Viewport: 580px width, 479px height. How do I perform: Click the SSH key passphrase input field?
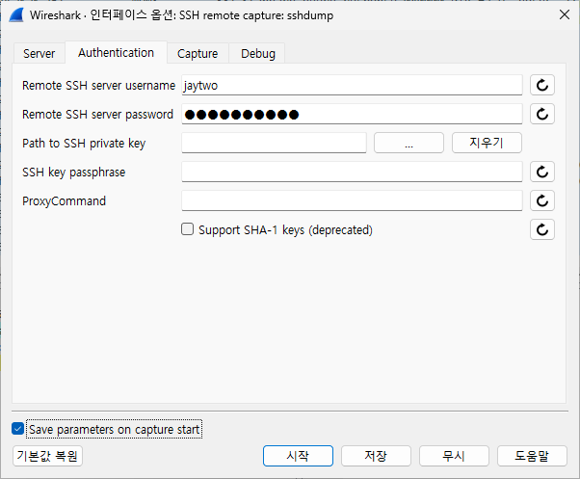[352, 172]
